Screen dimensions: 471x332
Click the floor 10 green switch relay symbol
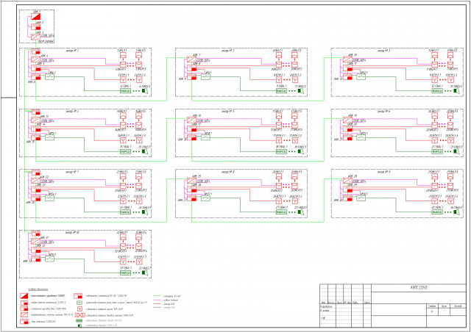49,259
